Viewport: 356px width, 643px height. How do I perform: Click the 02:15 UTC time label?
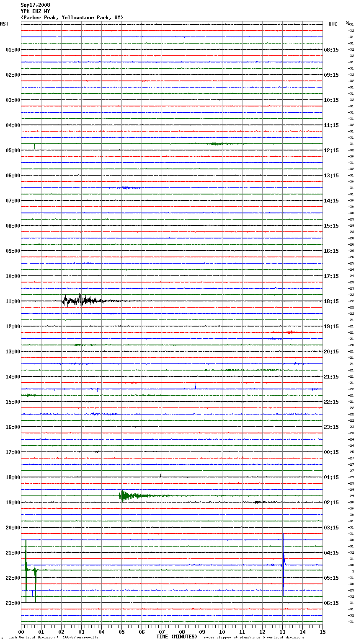click(x=331, y=503)
